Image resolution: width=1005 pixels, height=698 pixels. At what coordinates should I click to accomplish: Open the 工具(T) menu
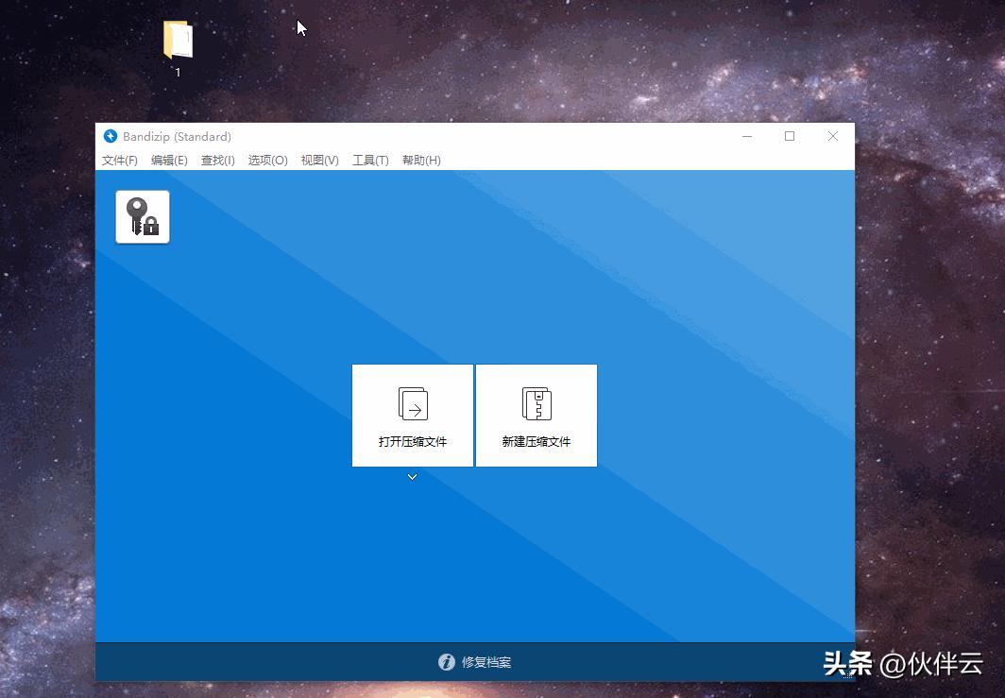369,160
